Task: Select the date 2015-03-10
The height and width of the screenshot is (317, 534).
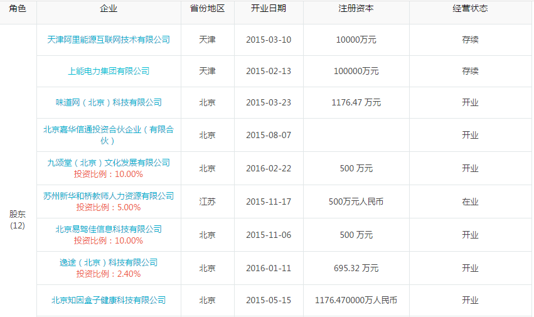Action: pos(269,40)
